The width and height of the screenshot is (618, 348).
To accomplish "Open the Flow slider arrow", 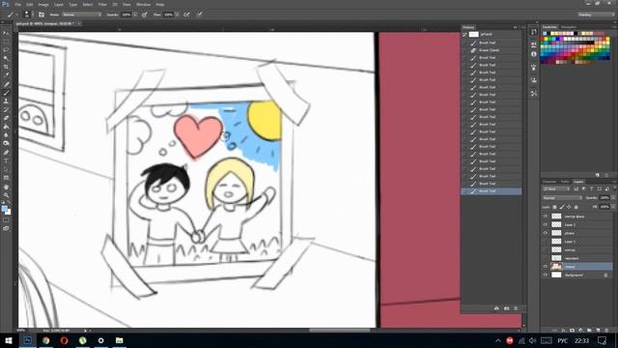I will (177, 14).
